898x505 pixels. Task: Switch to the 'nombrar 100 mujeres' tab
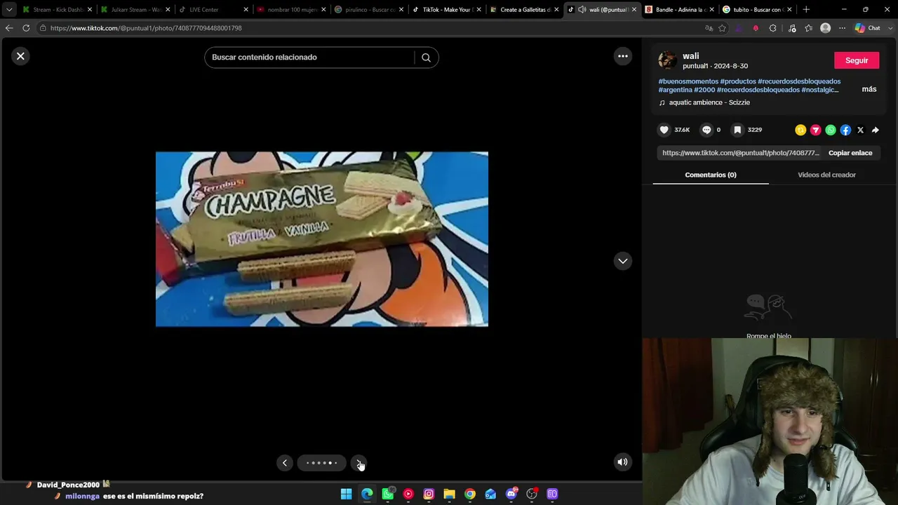[290, 10]
